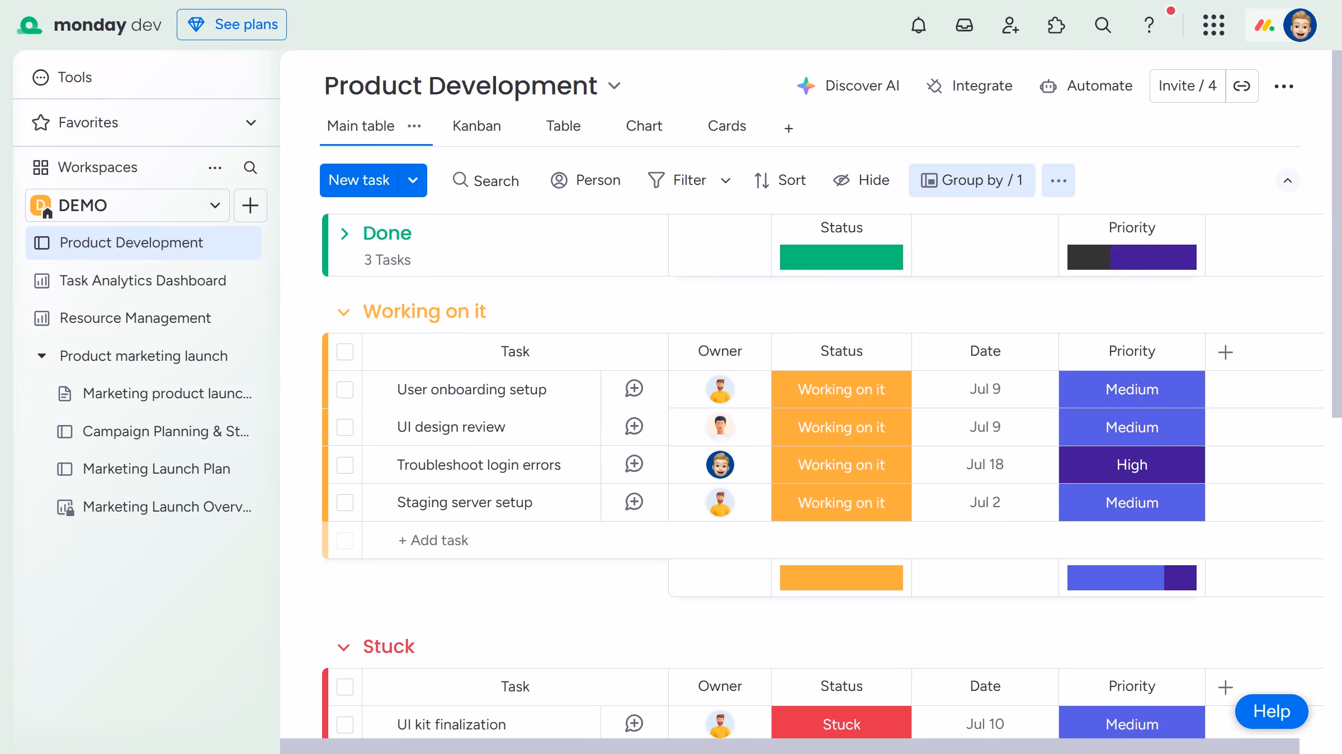Collapse Product marketing launch folder
This screenshot has height=754, width=1342.
click(42, 356)
